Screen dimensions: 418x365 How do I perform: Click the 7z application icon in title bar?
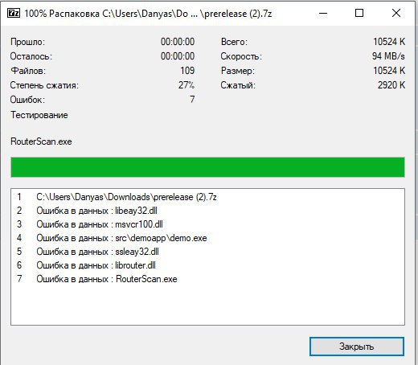point(14,13)
